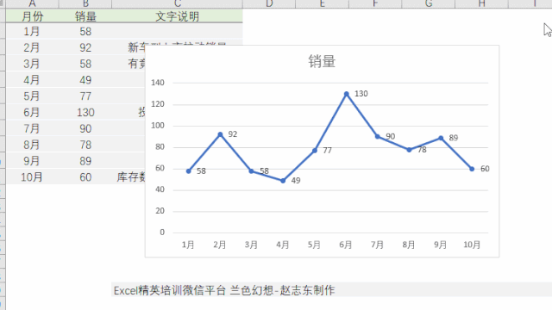The width and height of the screenshot is (552, 310).
Task: Click cell containing 8月 in table
Action: pos(33,145)
